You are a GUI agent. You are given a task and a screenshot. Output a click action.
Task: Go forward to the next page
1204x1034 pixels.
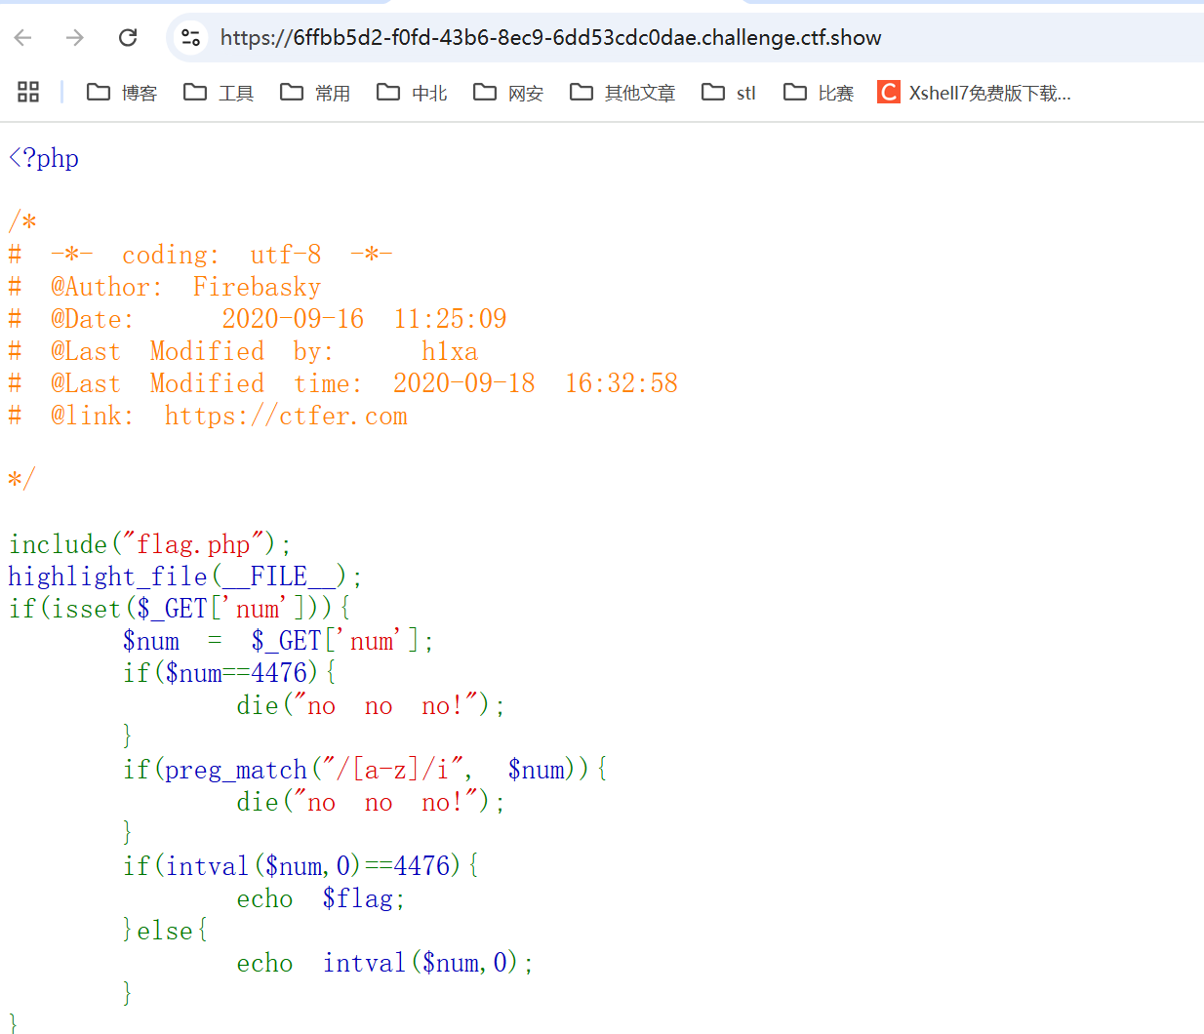coord(75,38)
